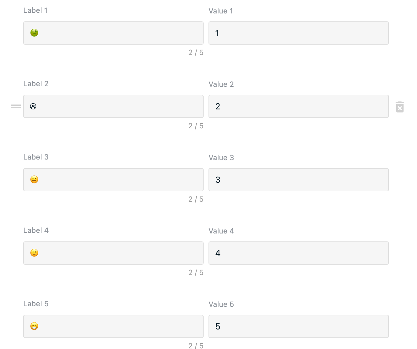Click the smiling face emoji in Label 4
The width and height of the screenshot is (417, 349).
click(34, 253)
